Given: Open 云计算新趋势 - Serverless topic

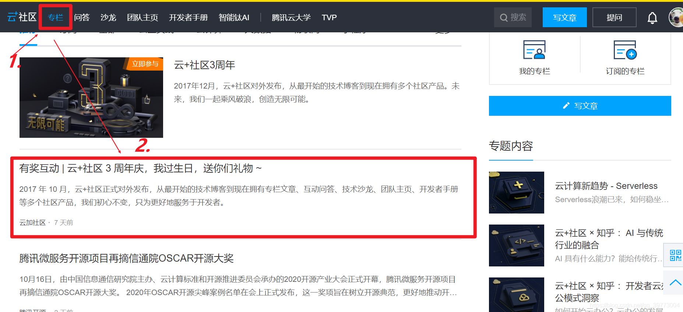Looking at the screenshot, I should tap(606, 186).
